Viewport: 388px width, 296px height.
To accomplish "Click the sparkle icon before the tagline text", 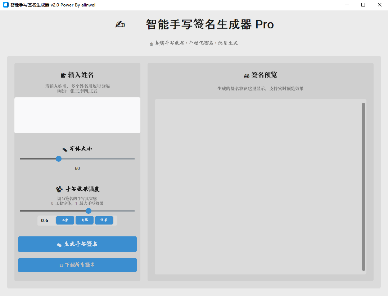I will tap(151, 43).
